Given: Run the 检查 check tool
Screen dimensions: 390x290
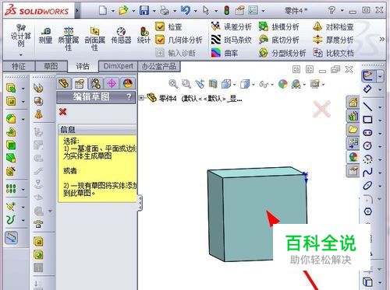Looking at the screenshot, I should (x=168, y=26).
